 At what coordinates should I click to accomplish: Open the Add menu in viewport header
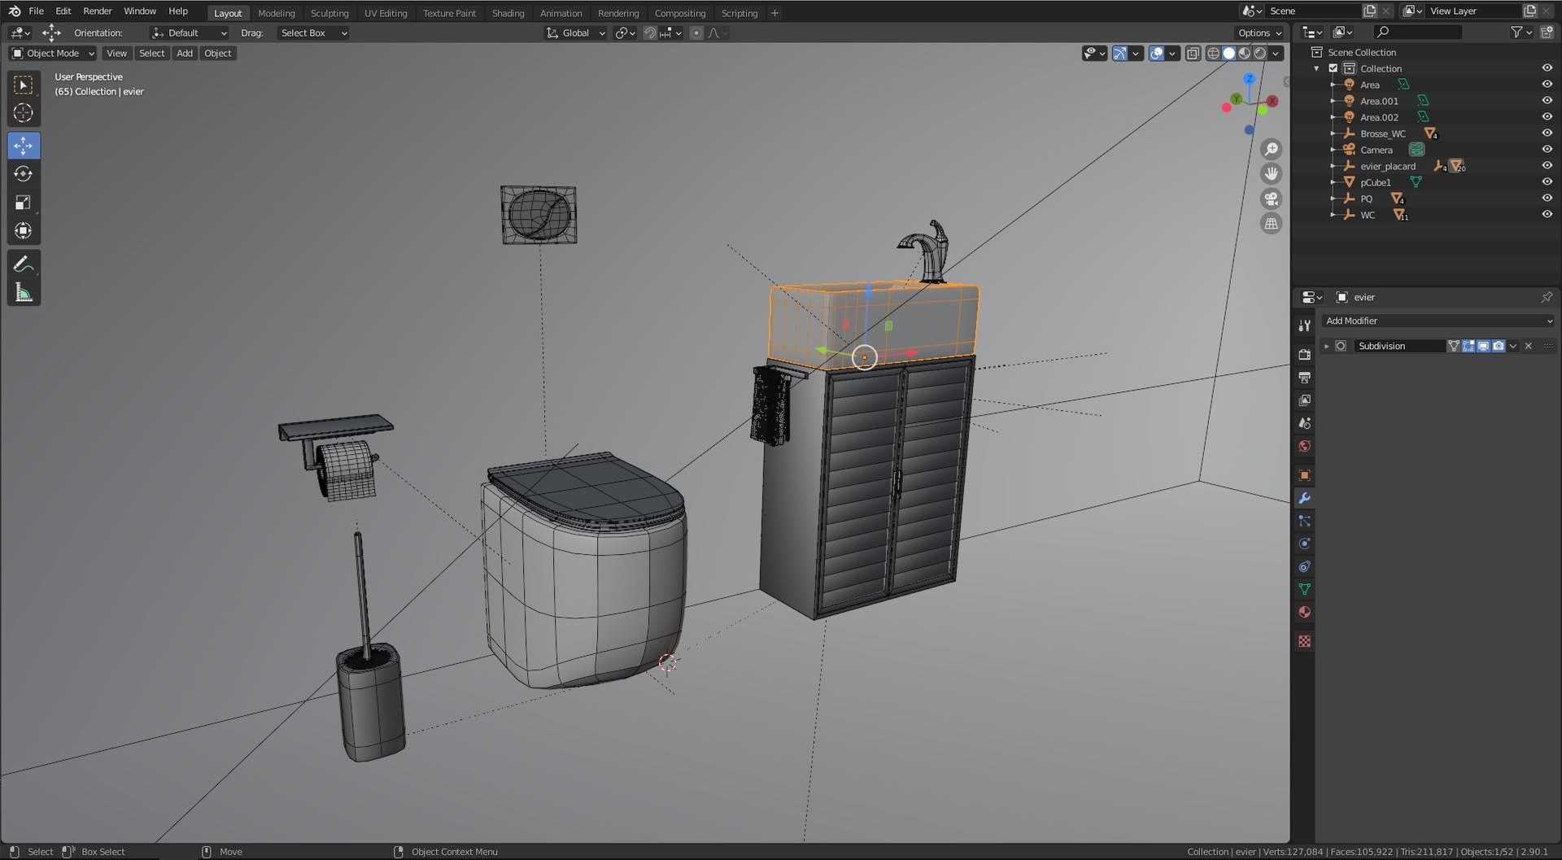[185, 54]
